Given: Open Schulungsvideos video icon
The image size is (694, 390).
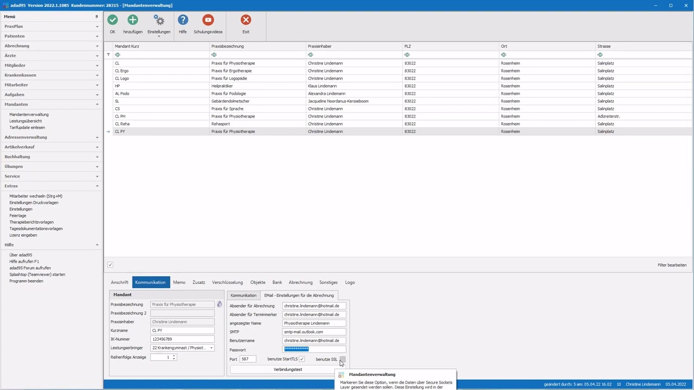Looking at the screenshot, I should pyautogui.click(x=208, y=20).
